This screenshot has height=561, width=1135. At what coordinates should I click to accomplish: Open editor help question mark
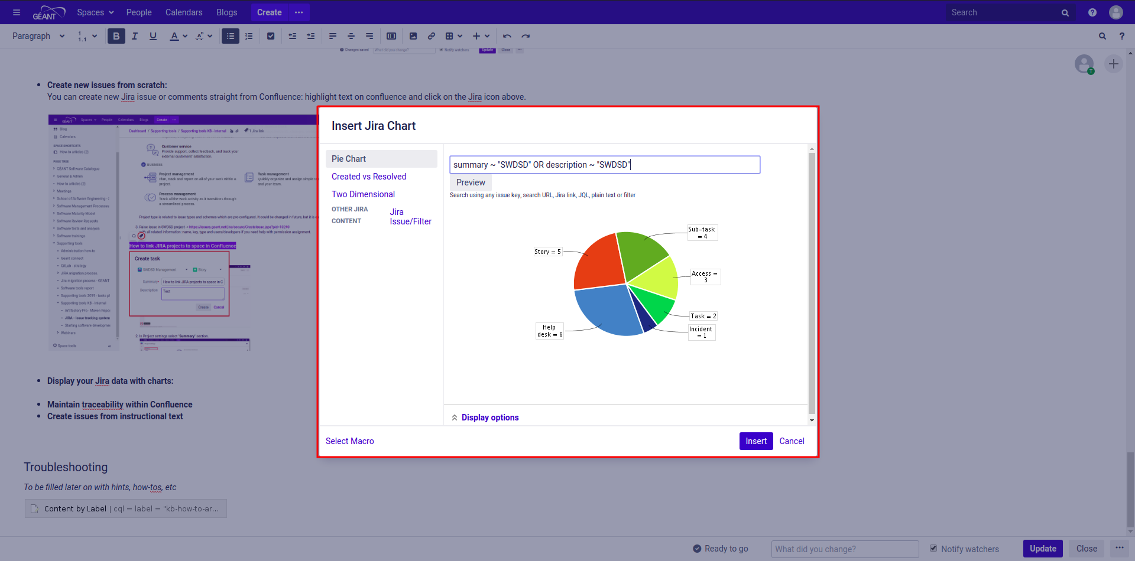click(1122, 36)
